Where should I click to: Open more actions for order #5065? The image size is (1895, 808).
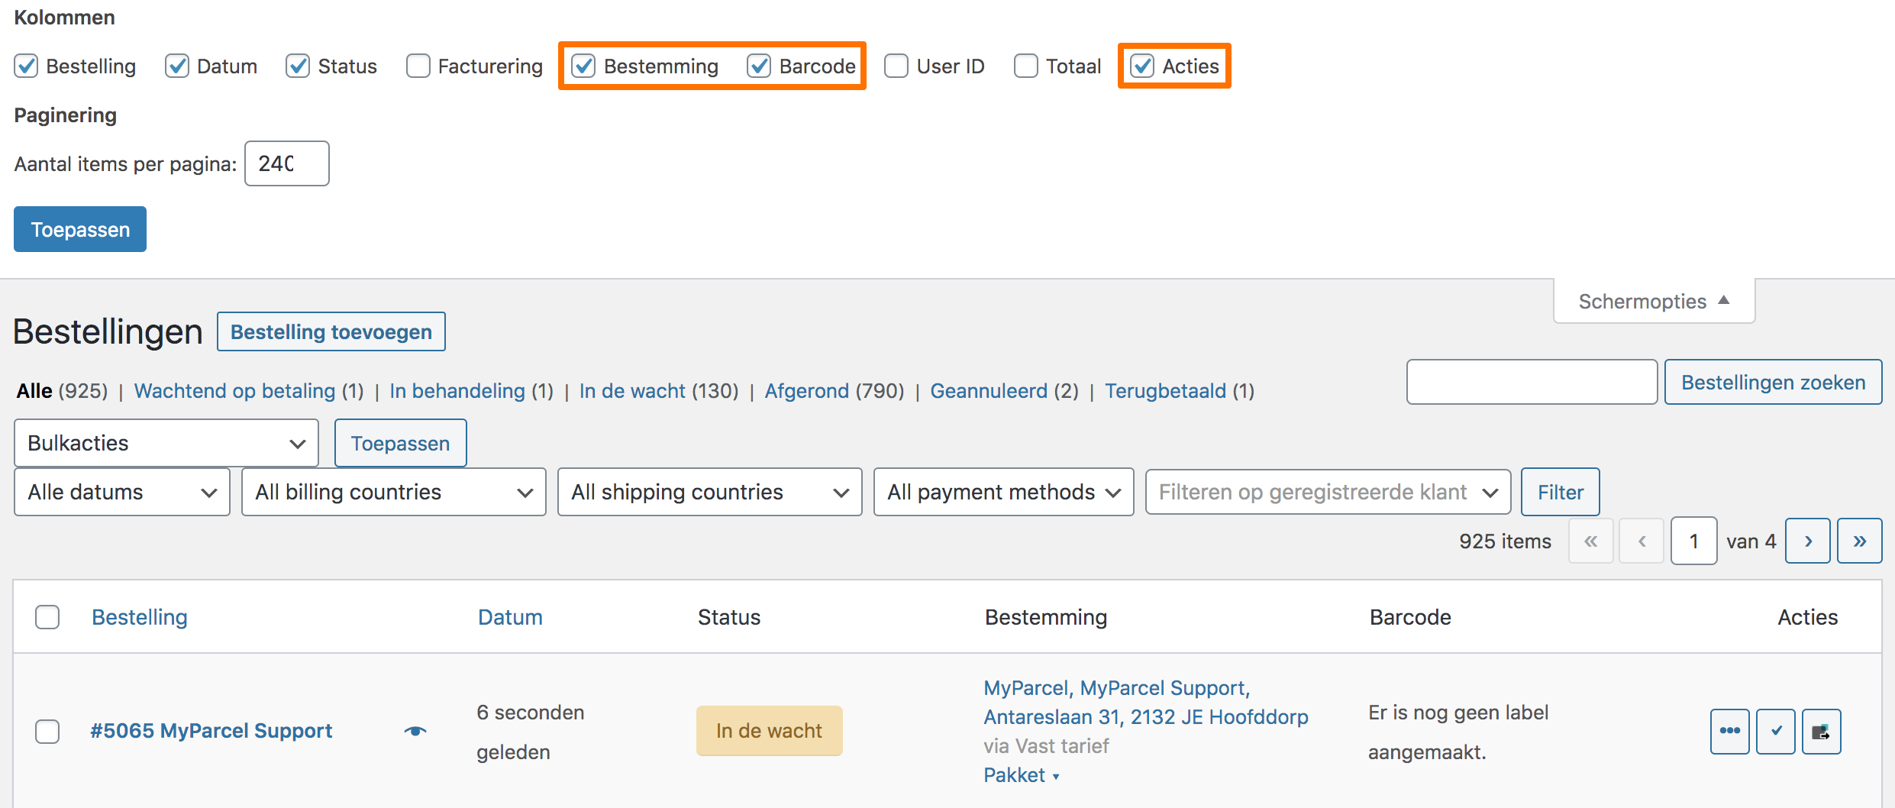(x=1729, y=731)
